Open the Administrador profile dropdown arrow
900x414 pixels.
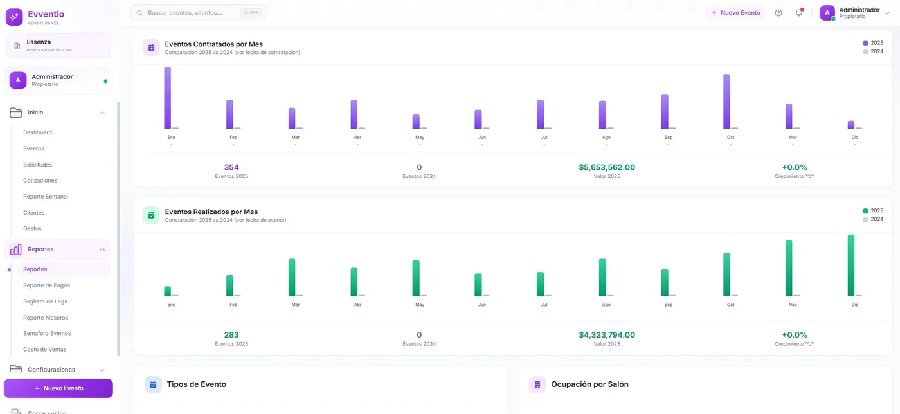(x=888, y=13)
